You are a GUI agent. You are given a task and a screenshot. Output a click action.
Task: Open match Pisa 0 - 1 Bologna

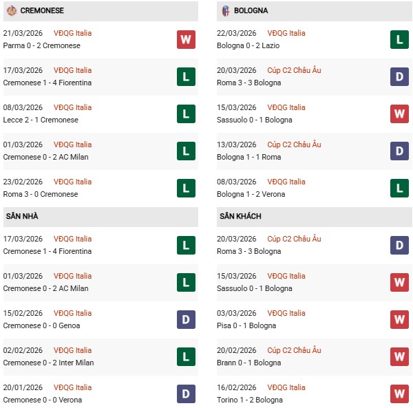tap(248, 325)
